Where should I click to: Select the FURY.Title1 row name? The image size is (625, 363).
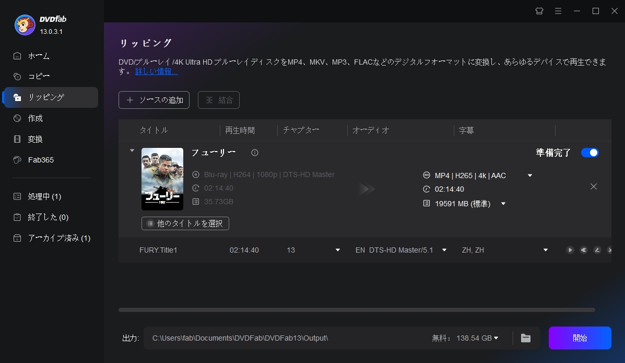[158, 250]
